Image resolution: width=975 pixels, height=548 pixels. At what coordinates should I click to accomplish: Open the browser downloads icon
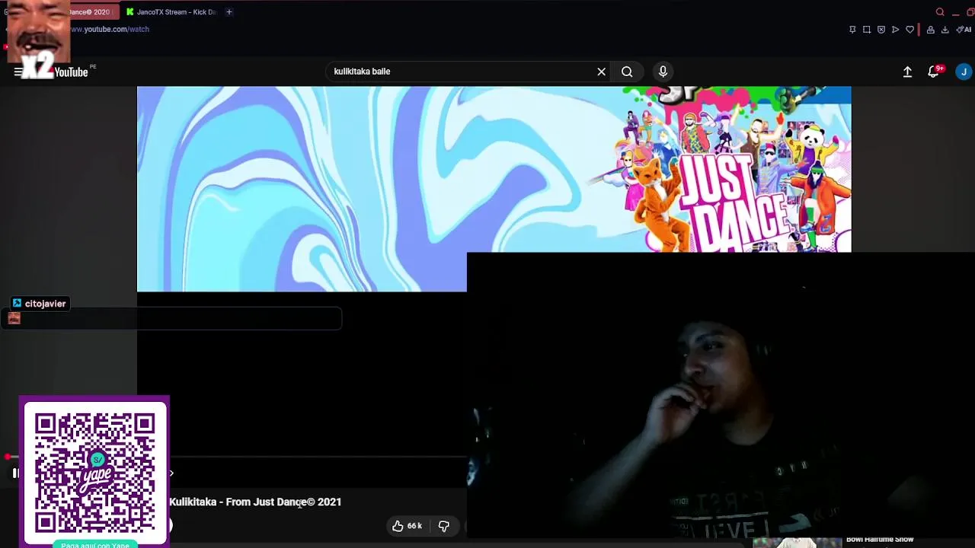(945, 30)
